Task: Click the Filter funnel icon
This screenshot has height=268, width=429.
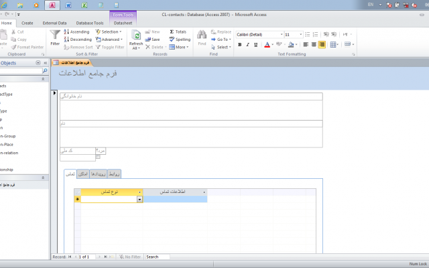Action: pyautogui.click(x=55, y=35)
